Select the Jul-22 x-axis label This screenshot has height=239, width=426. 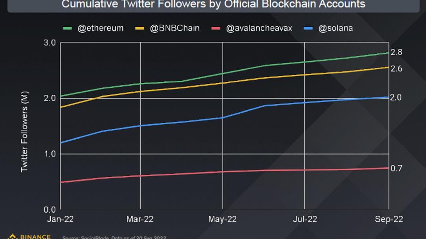[x=305, y=219]
